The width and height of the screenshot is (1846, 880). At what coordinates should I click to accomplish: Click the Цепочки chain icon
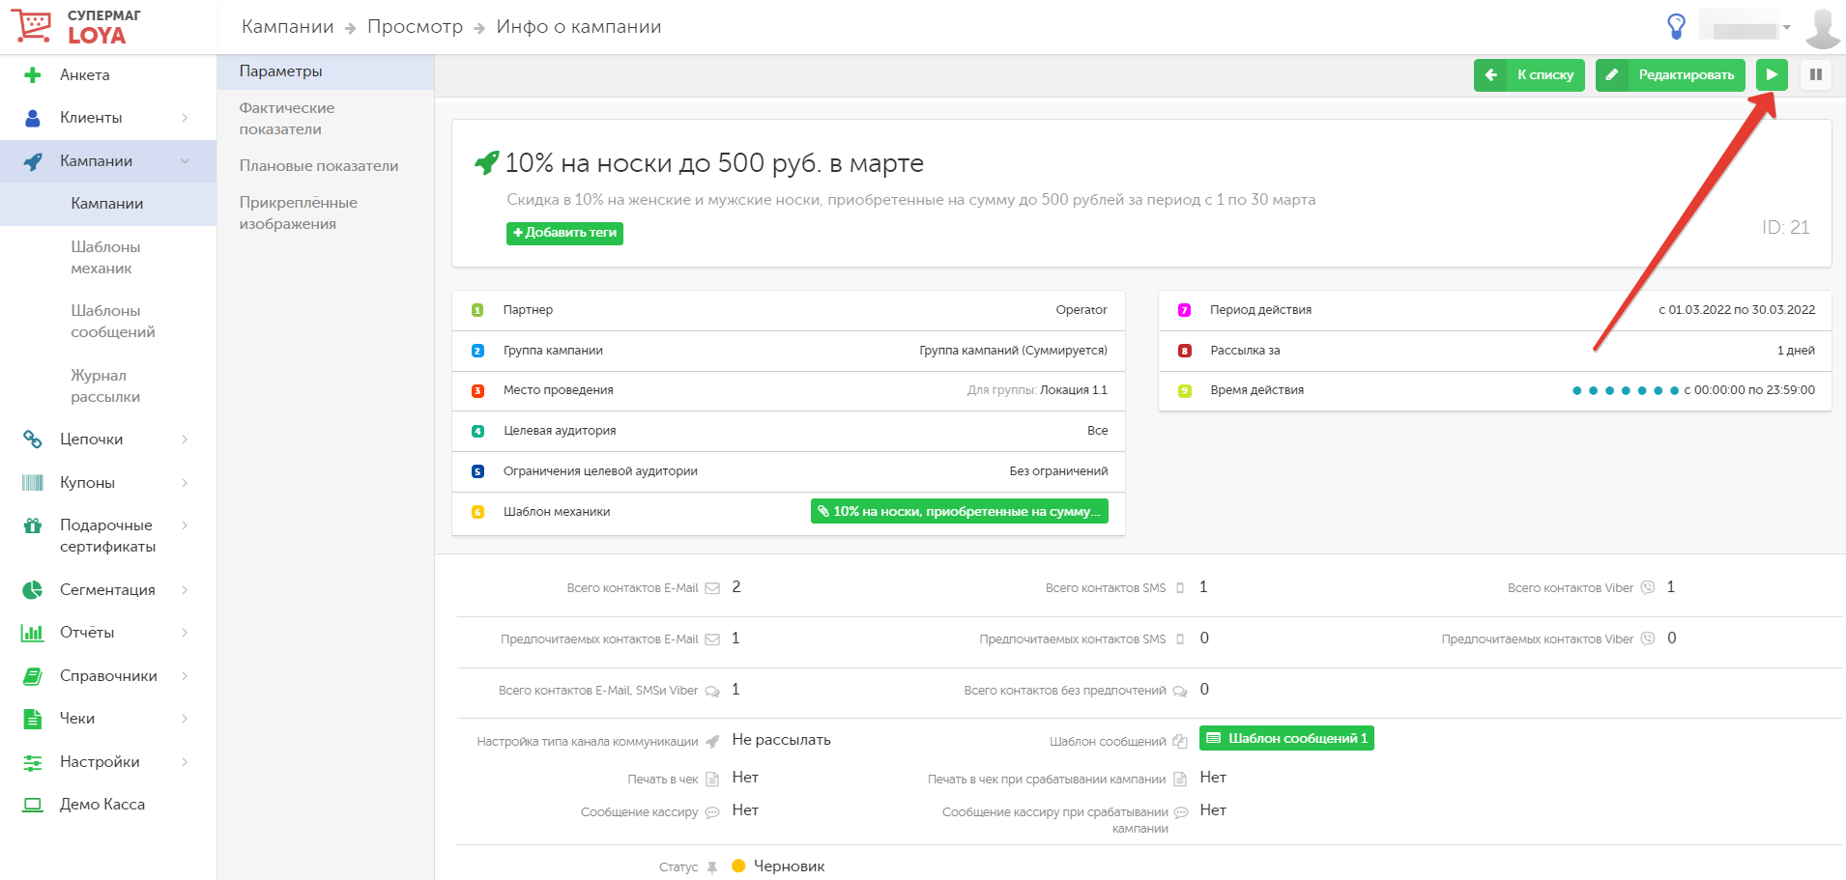(x=33, y=440)
